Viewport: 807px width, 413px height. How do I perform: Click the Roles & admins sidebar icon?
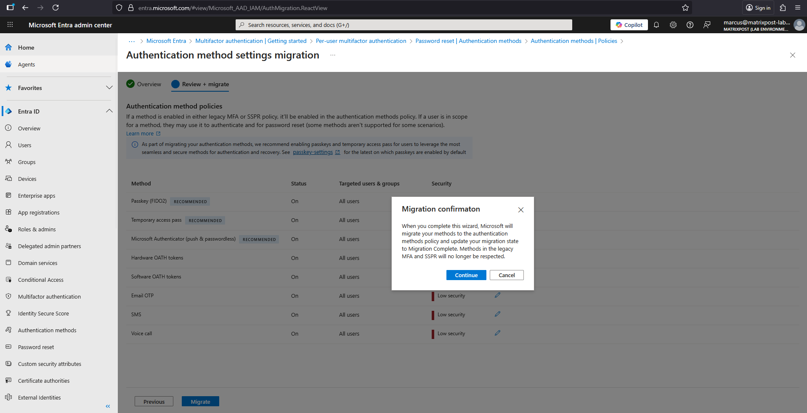pos(8,229)
